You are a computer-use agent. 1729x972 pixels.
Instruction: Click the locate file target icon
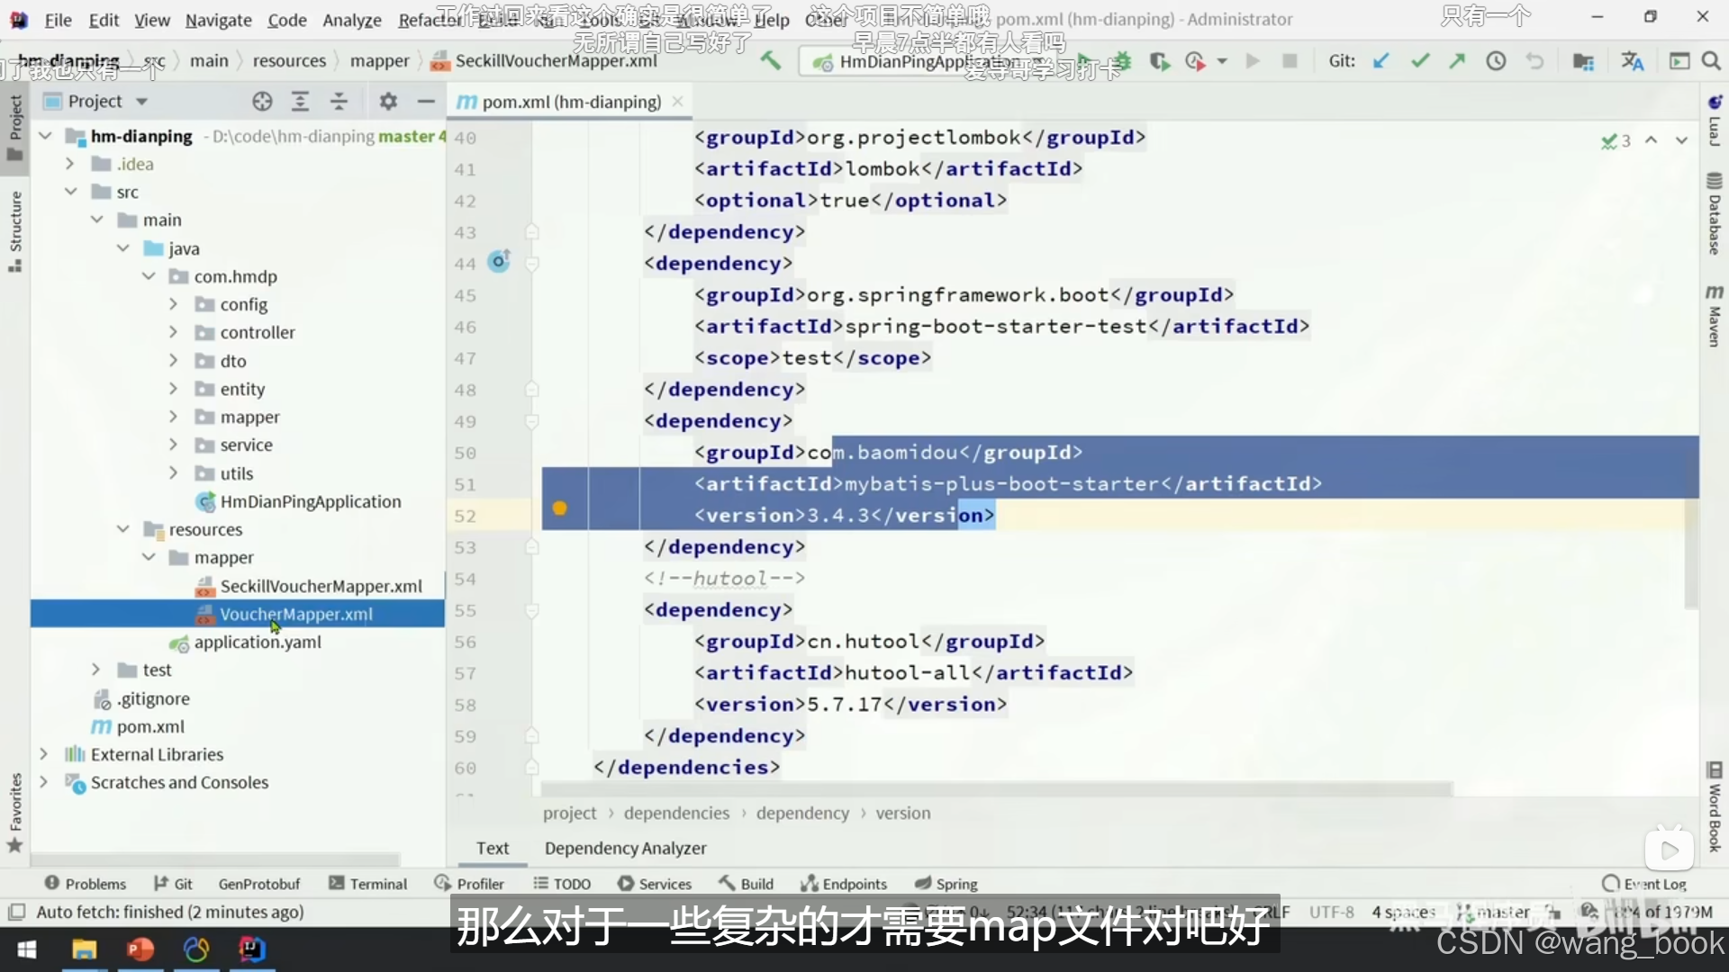click(x=262, y=102)
